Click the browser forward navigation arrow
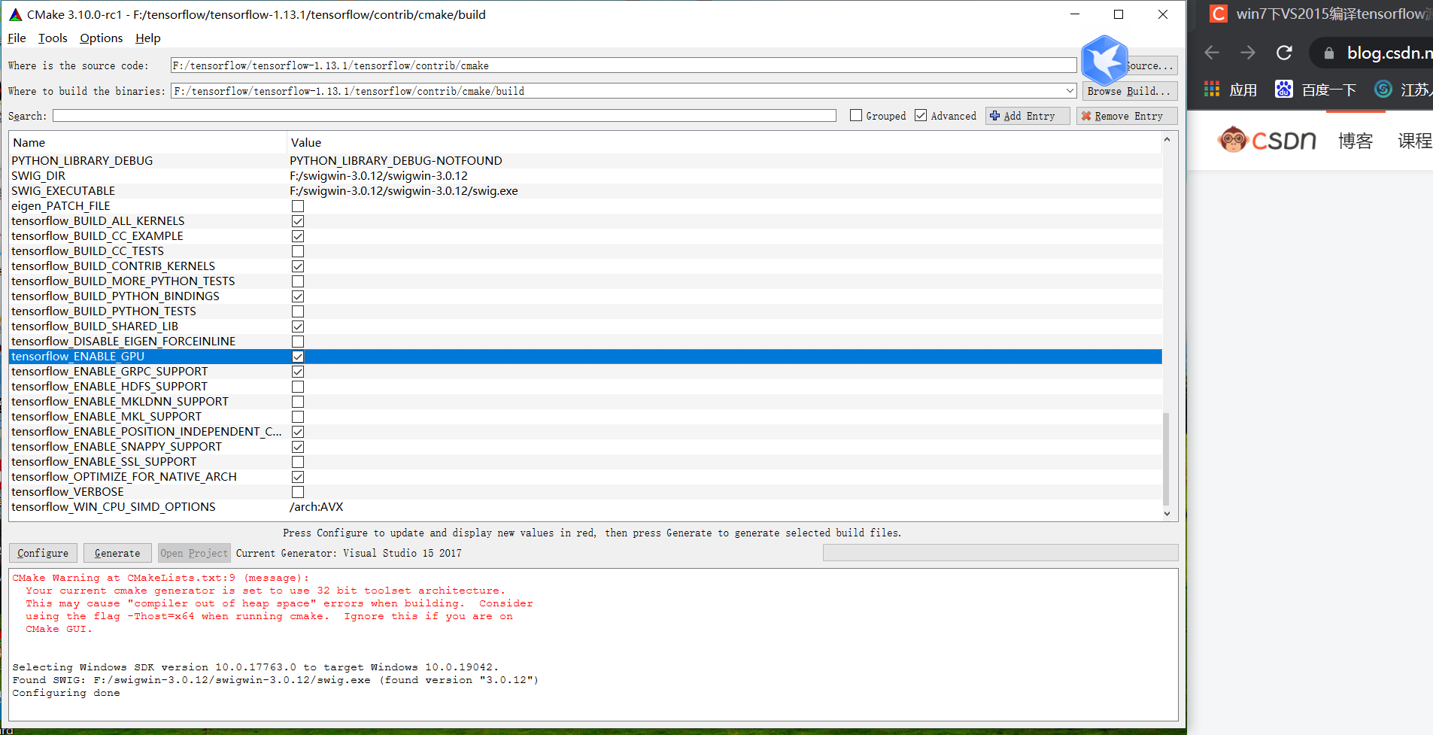 tap(1247, 53)
